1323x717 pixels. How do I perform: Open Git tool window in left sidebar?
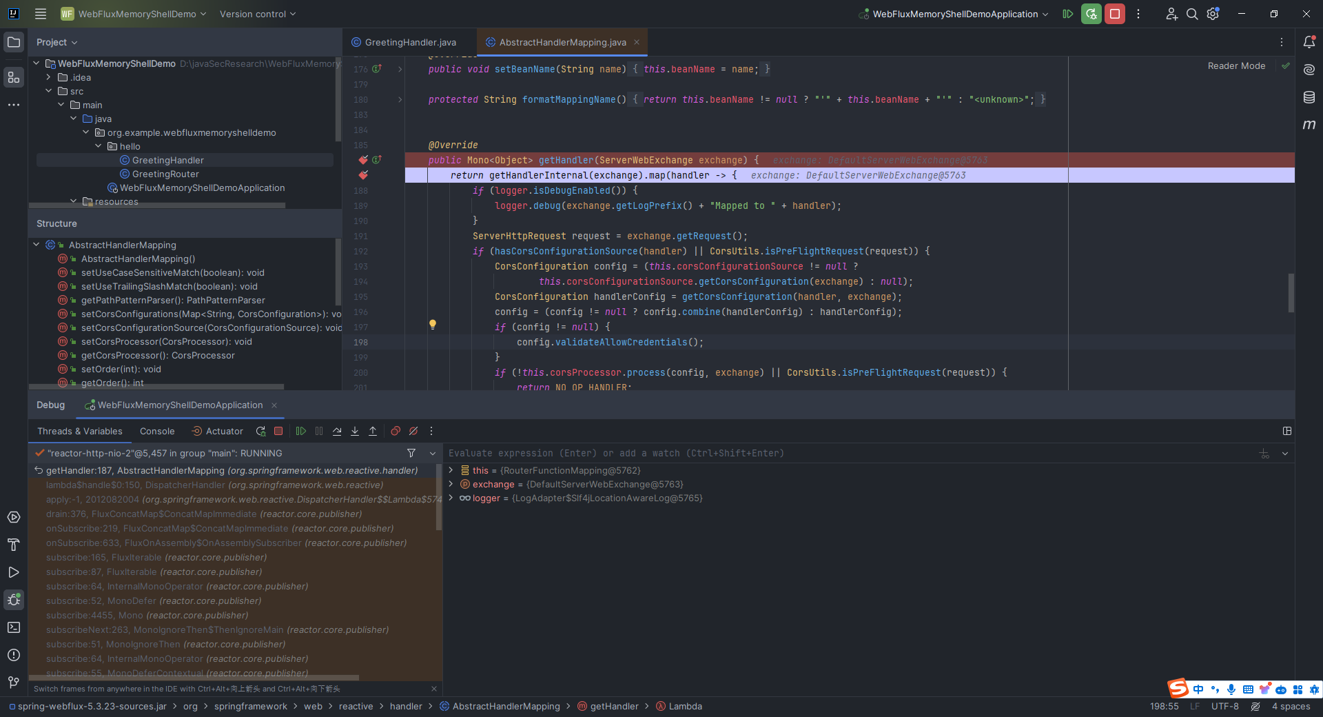[x=14, y=683]
